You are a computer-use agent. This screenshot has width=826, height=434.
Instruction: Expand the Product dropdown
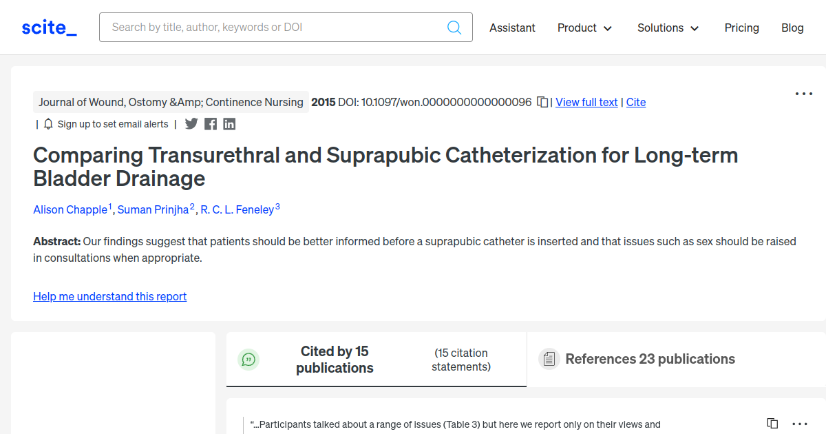[584, 28]
